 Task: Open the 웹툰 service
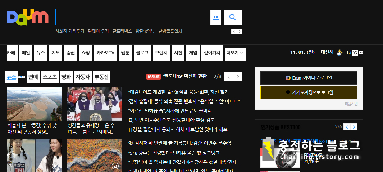point(125,53)
